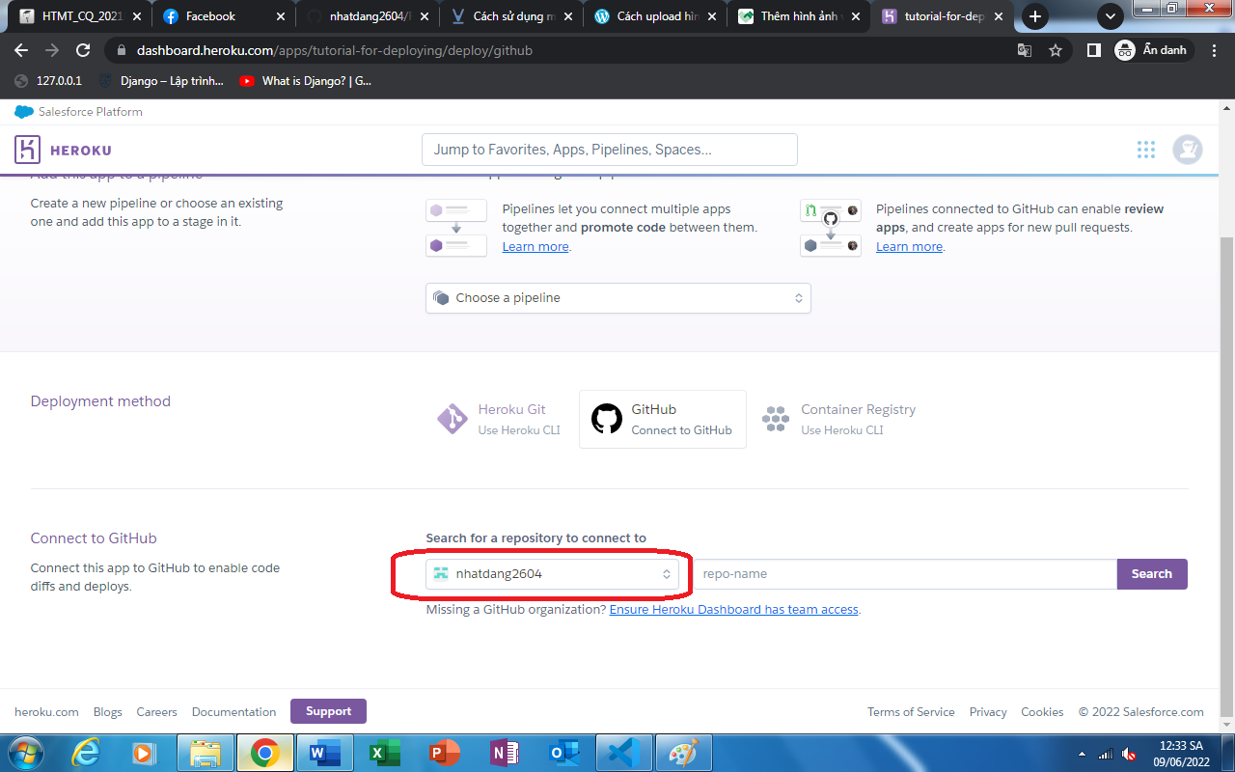1235x772 pixels.
Task: Open the Heroku apps grid menu
Action: click(x=1146, y=150)
